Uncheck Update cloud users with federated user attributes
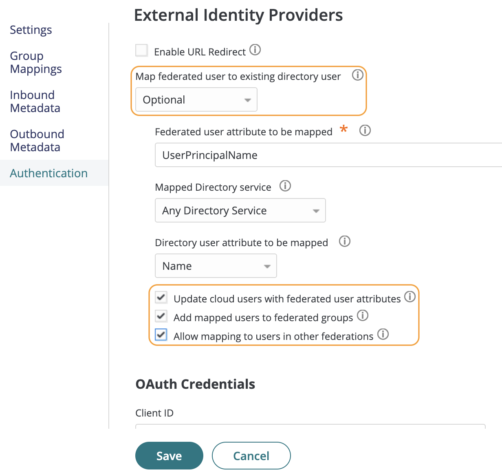The image size is (502, 476). (x=161, y=297)
